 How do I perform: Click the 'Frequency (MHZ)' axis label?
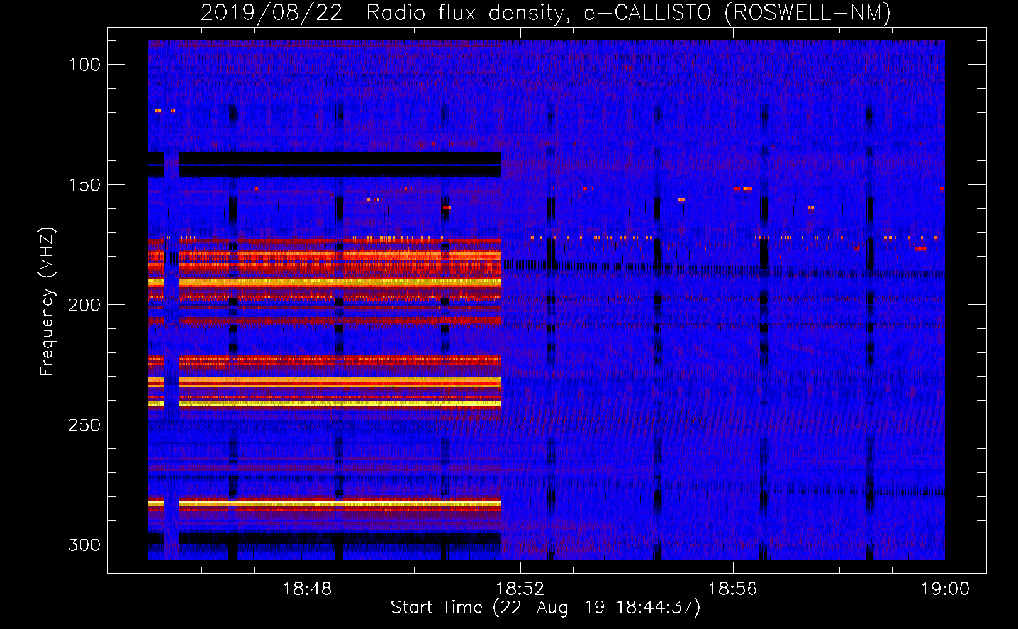pyautogui.click(x=47, y=301)
